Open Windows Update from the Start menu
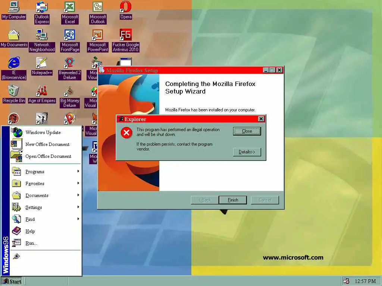Image resolution: width=382 pixels, height=286 pixels. click(46, 132)
